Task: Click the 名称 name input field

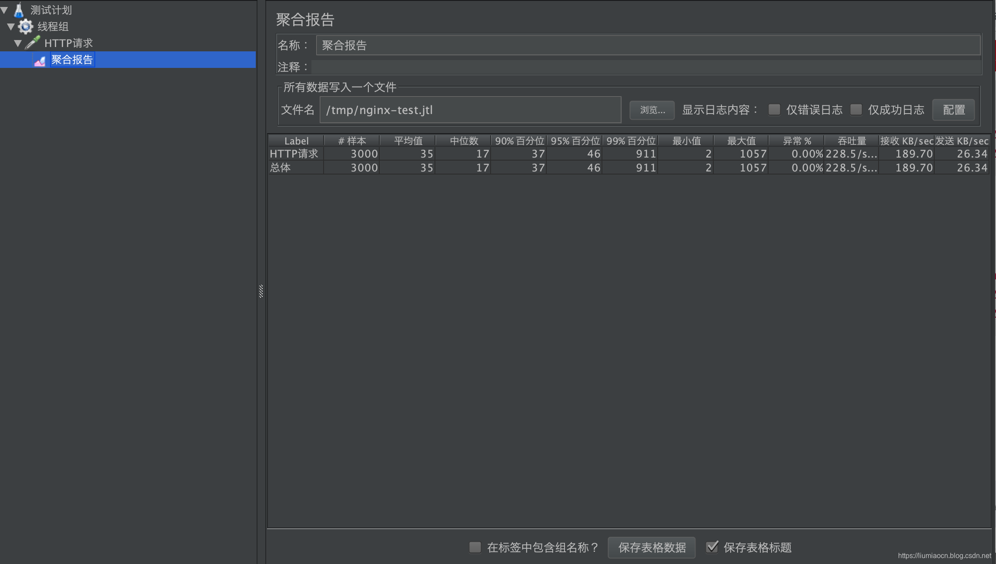Action: 648,45
